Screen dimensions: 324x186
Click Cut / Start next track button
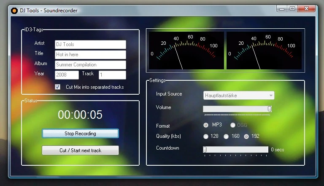pos(80,150)
